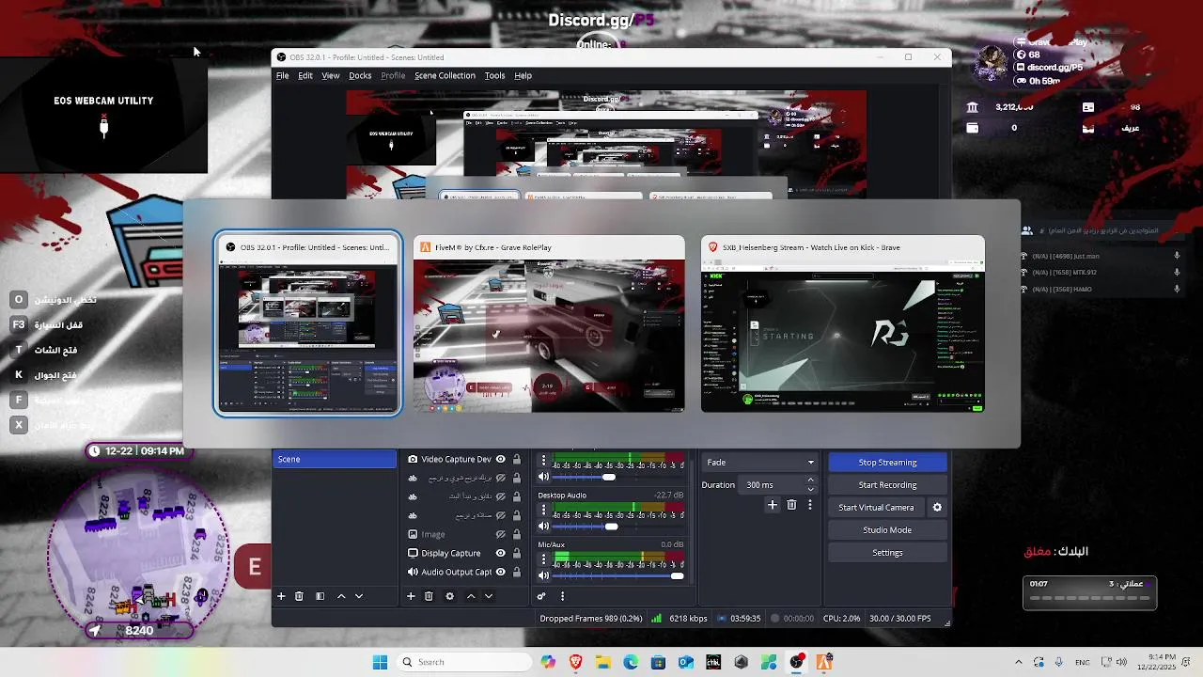Open the File menu in OBS

[282, 75]
